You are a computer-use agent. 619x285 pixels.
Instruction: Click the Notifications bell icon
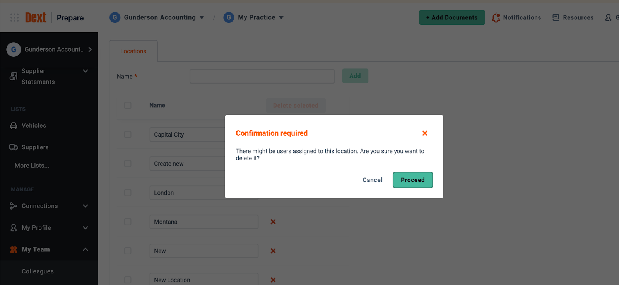(x=496, y=17)
